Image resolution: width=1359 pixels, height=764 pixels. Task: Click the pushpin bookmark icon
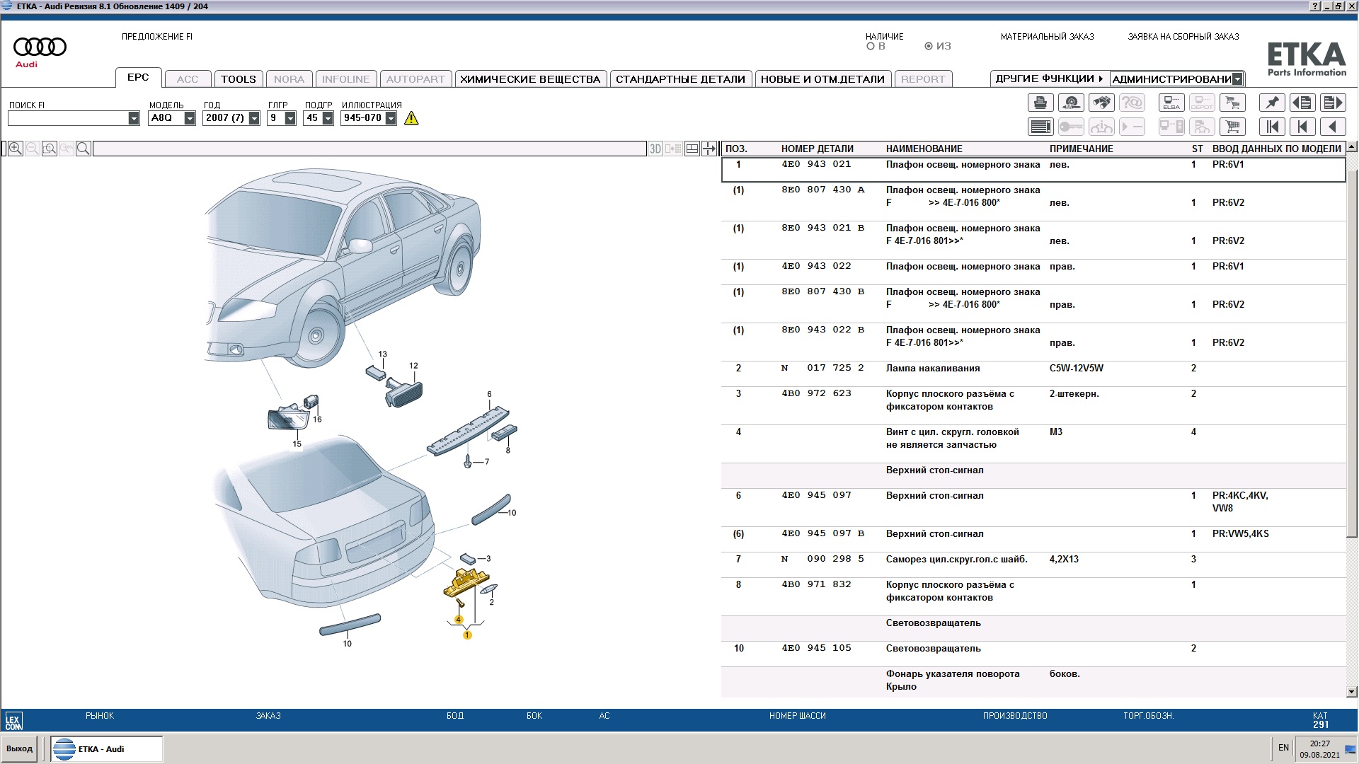pyautogui.click(x=1272, y=103)
